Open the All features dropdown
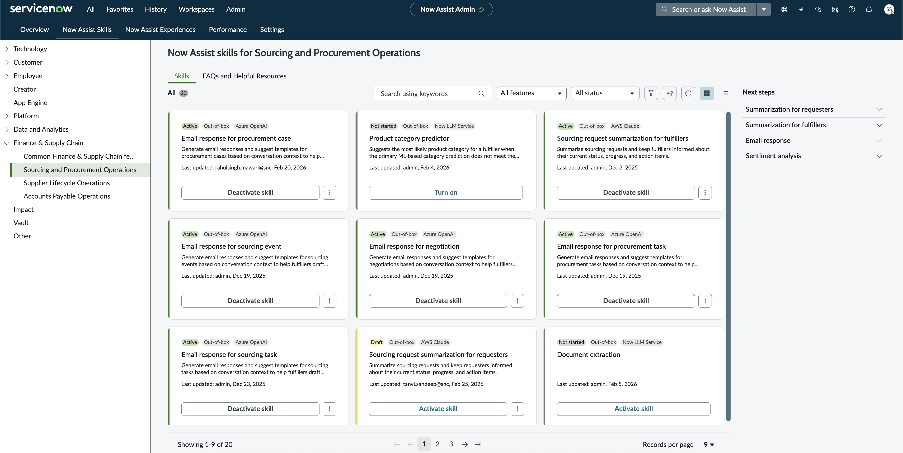 [532, 93]
